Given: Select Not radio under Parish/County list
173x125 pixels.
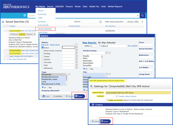Looking at the screenshot, I should tap(89, 69).
